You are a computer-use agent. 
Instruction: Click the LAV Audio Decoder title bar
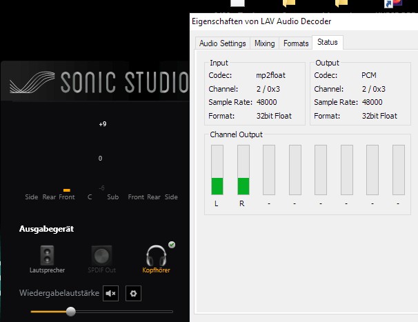coord(276,21)
